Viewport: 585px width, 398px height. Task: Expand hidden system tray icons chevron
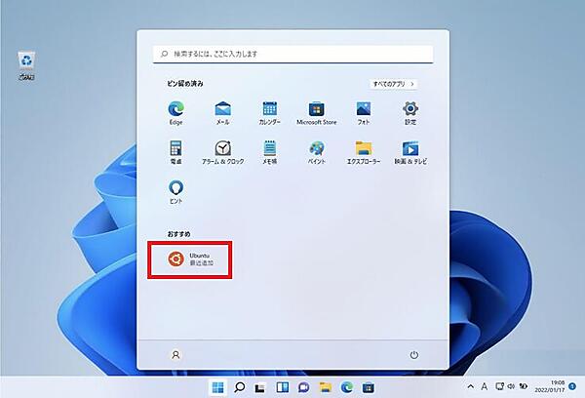[471, 387]
